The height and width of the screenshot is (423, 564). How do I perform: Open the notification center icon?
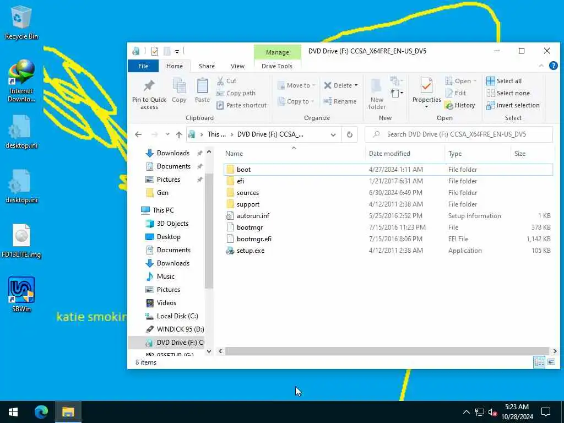click(546, 412)
